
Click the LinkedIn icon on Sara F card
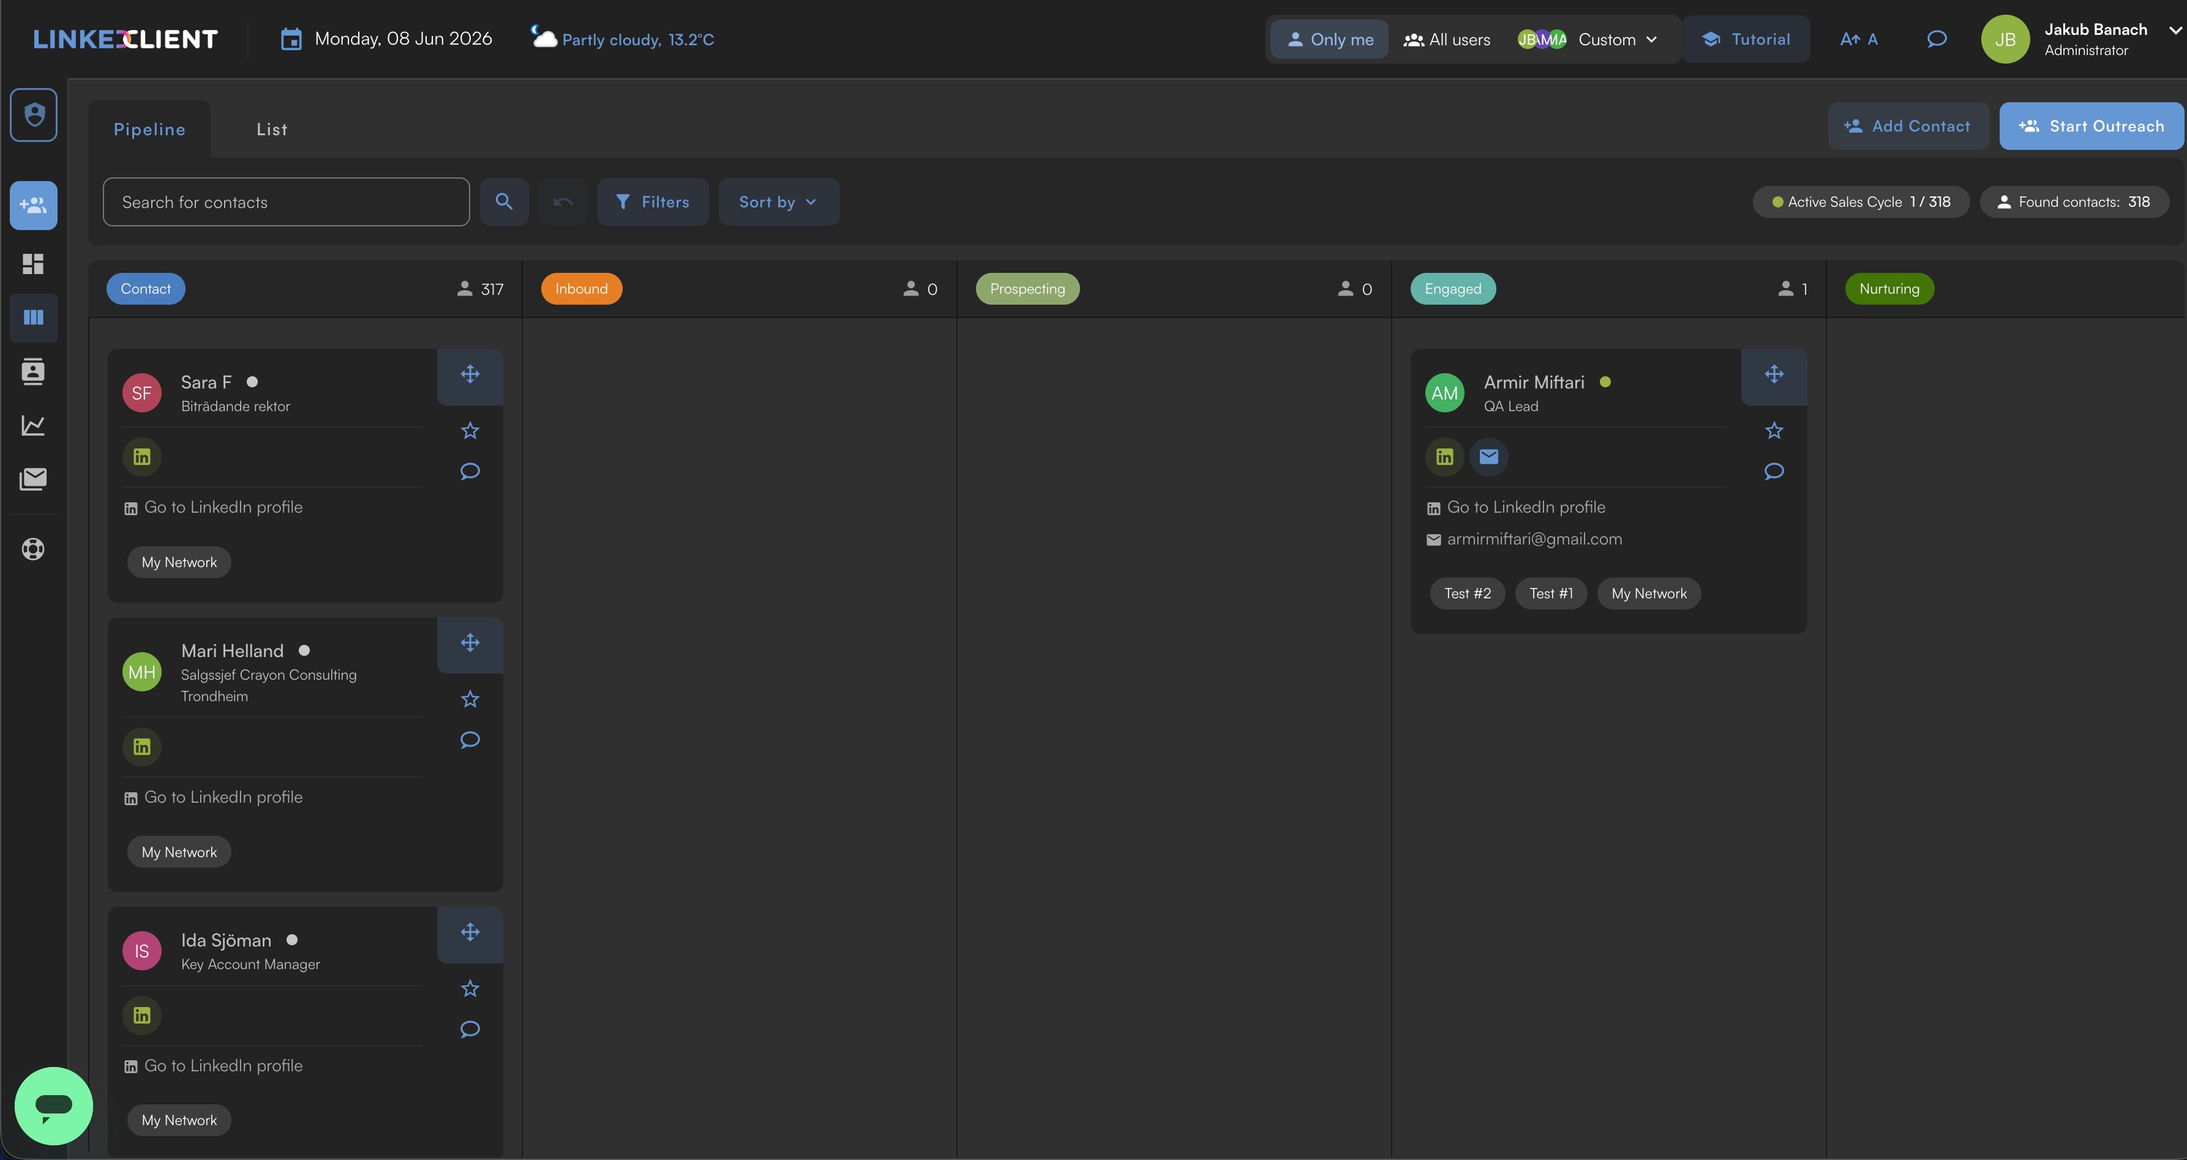point(142,456)
